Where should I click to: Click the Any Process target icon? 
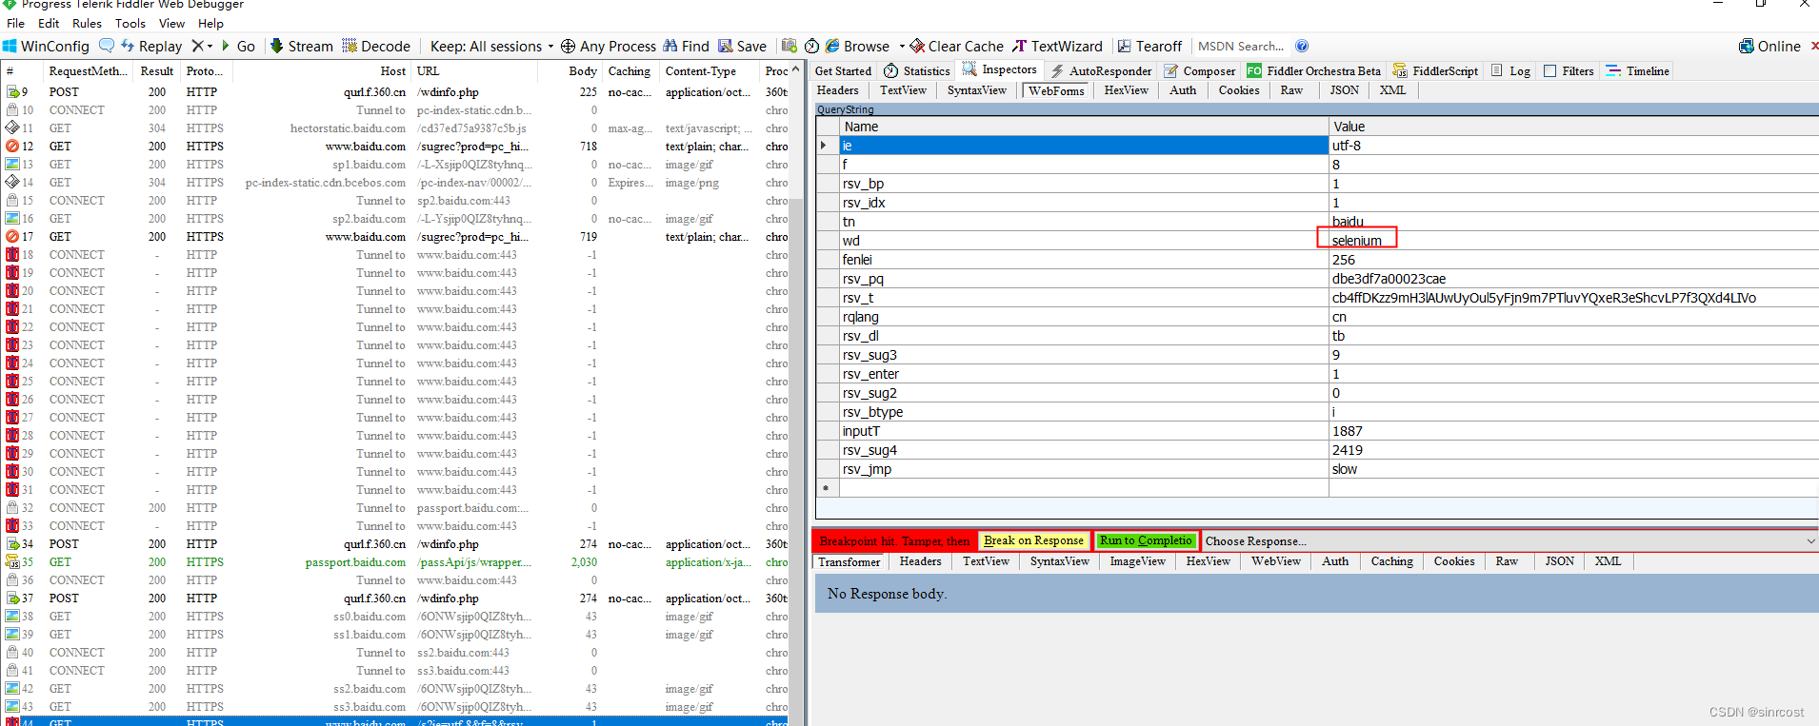click(568, 46)
